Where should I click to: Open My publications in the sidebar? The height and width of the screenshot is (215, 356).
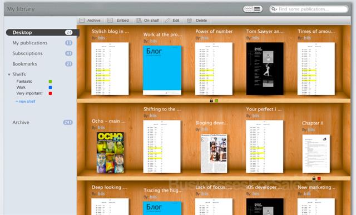30,43
